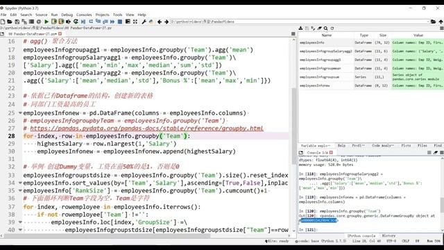Open the working directory path dropdown
The height and width of the screenshot is (250, 444).
tap(428, 22)
